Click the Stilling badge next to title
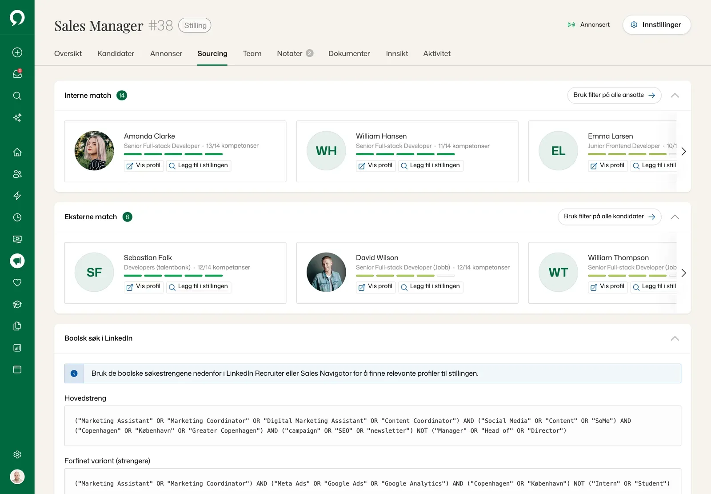The image size is (711, 494). pos(195,25)
